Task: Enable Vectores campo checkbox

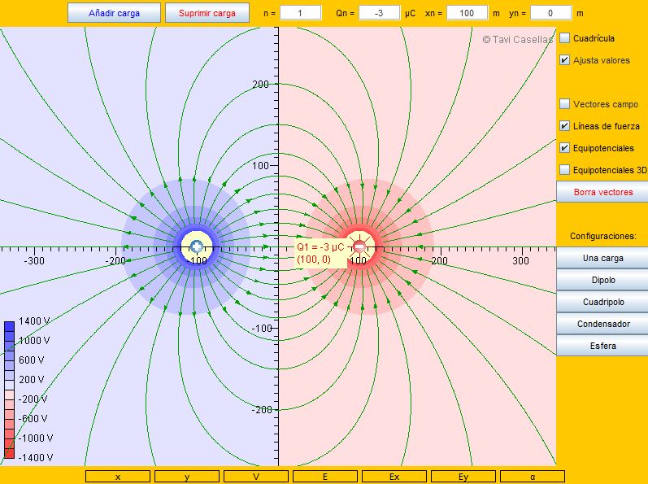Action: coord(565,104)
